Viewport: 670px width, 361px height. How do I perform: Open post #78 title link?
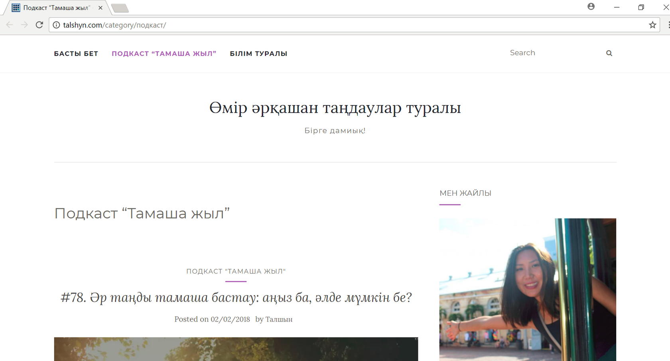pos(236,298)
